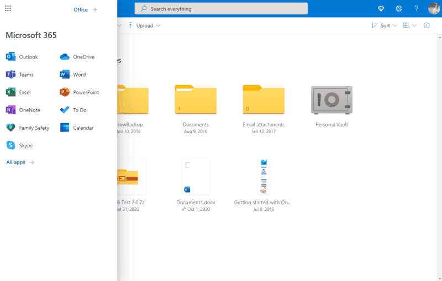
Task: Click the Personal Vault label
Action: click(x=332, y=124)
